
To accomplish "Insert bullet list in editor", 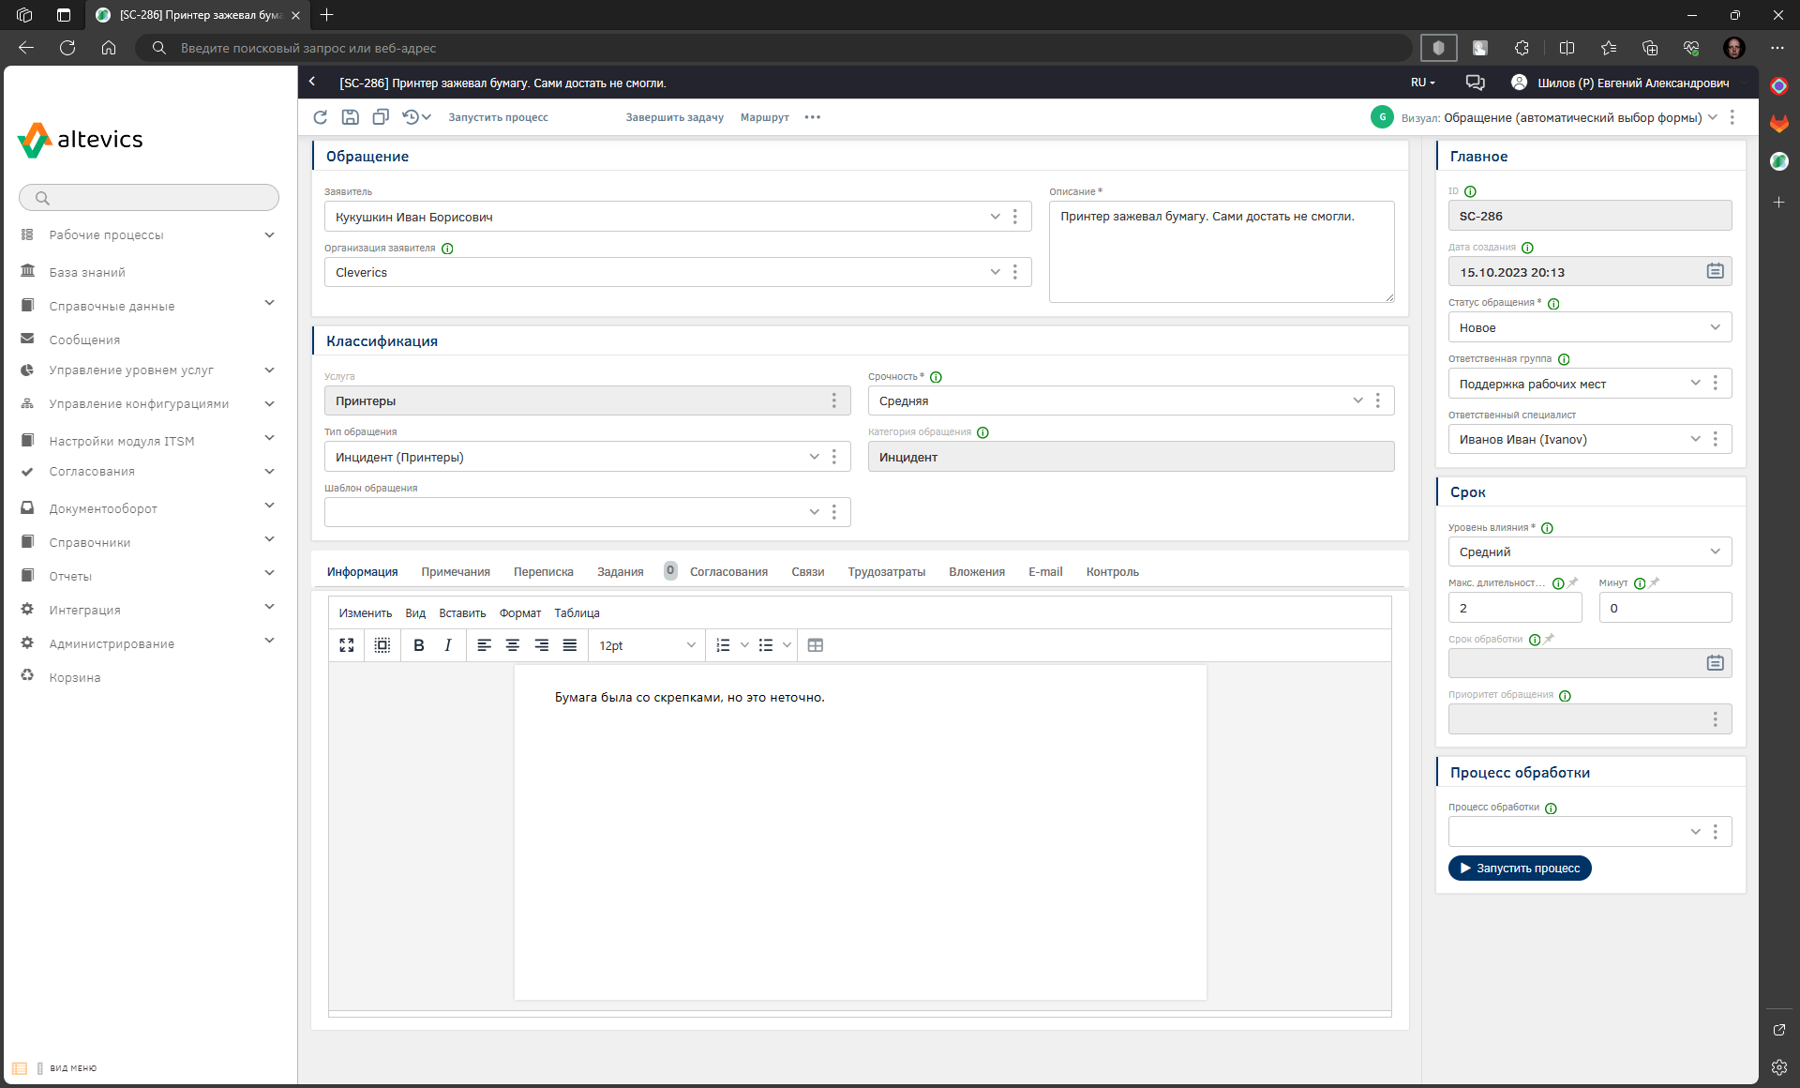I will pyautogui.click(x=766, y=645).
